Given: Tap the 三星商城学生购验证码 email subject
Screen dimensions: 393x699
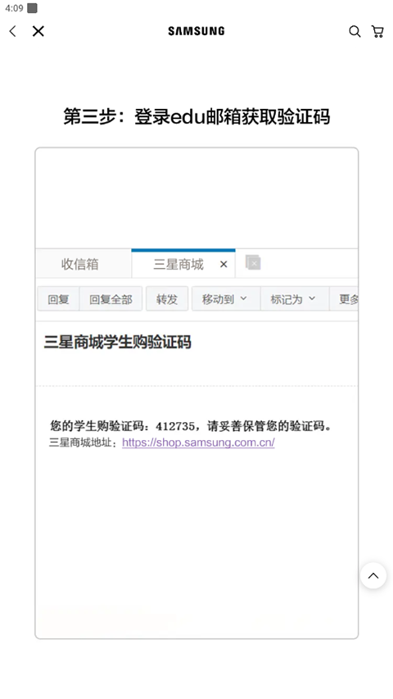Looking at the screenshot, I should [118, 343].
